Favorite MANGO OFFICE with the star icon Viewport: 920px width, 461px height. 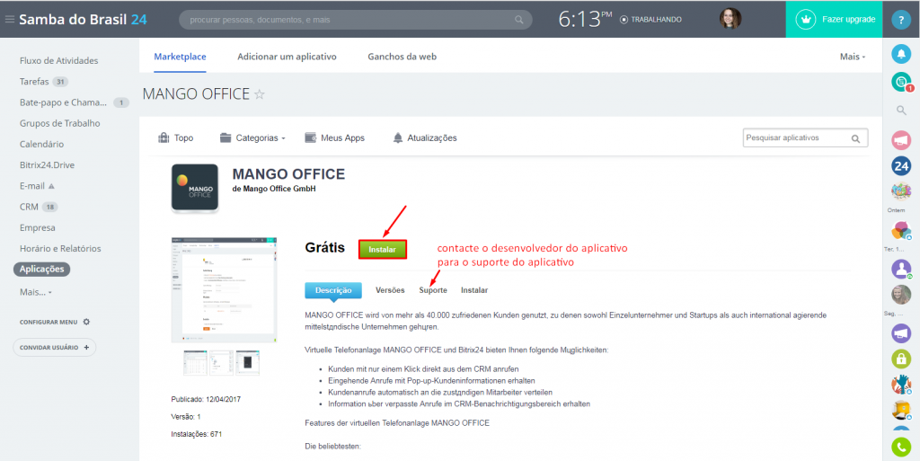coord(260,93)
